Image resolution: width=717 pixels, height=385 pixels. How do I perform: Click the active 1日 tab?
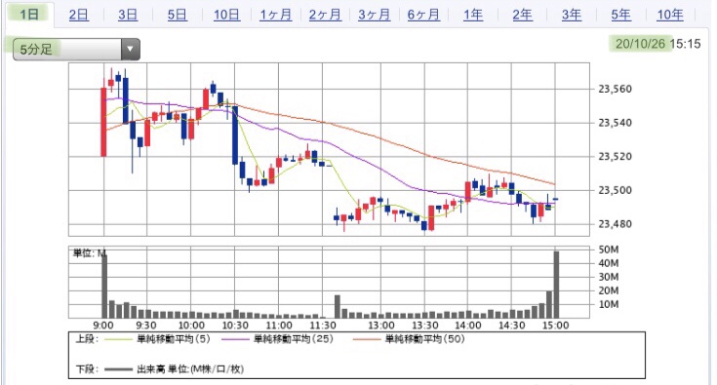(x=29, y=15)
